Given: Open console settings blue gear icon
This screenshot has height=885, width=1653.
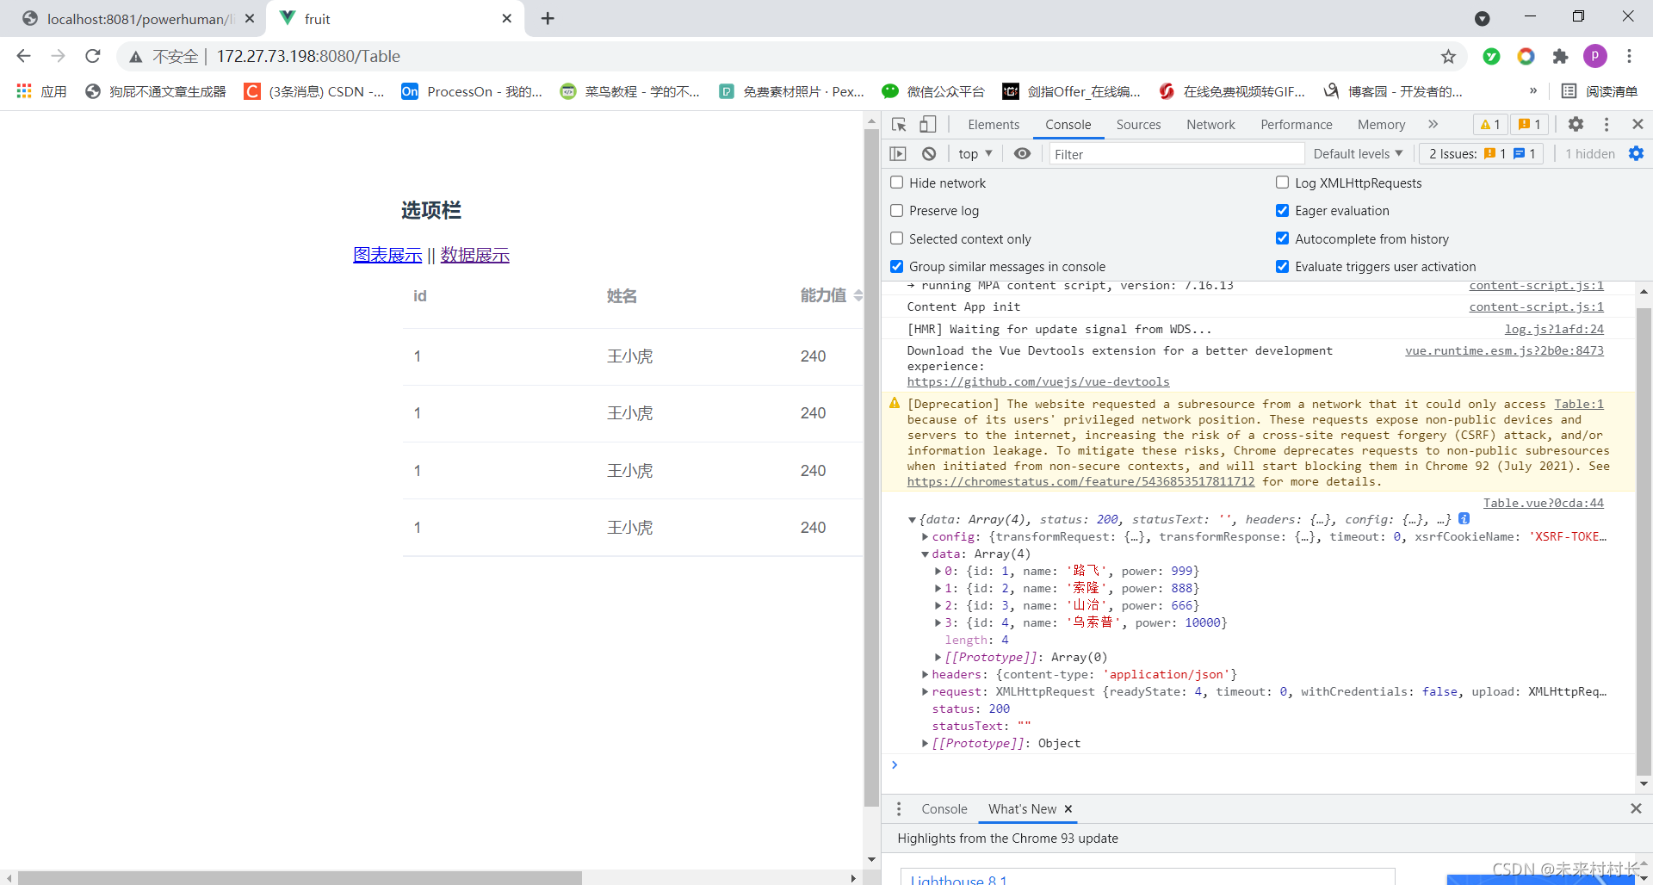Looking at the screenshot, I should [1636, 153].
